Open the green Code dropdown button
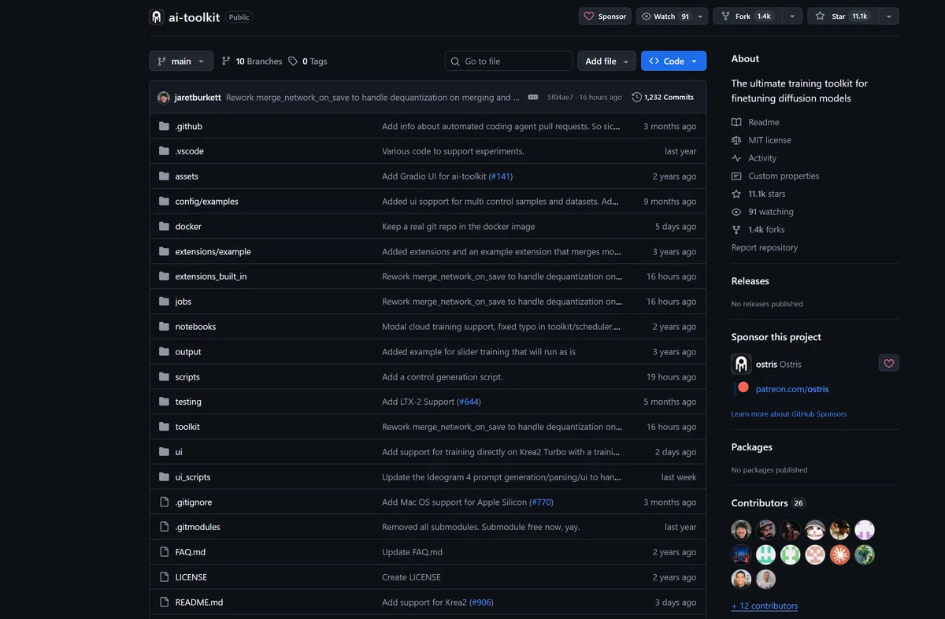Screen dimensions: 945x619 tap(673, 61)
